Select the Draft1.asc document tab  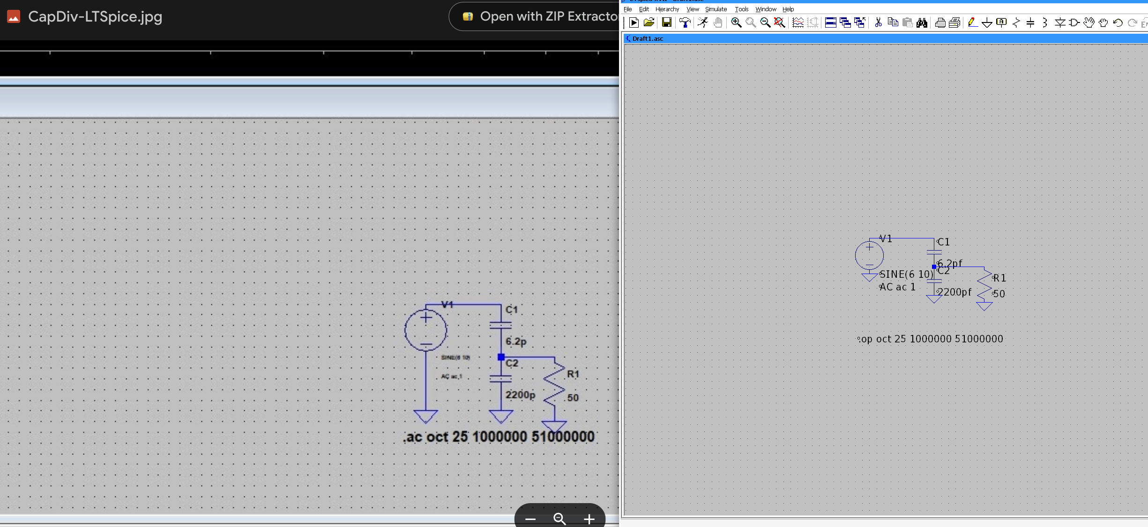[648, 38]
